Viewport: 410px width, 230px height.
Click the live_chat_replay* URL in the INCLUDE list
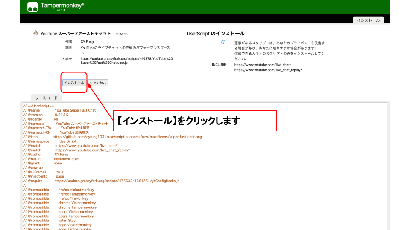[268, 70]
